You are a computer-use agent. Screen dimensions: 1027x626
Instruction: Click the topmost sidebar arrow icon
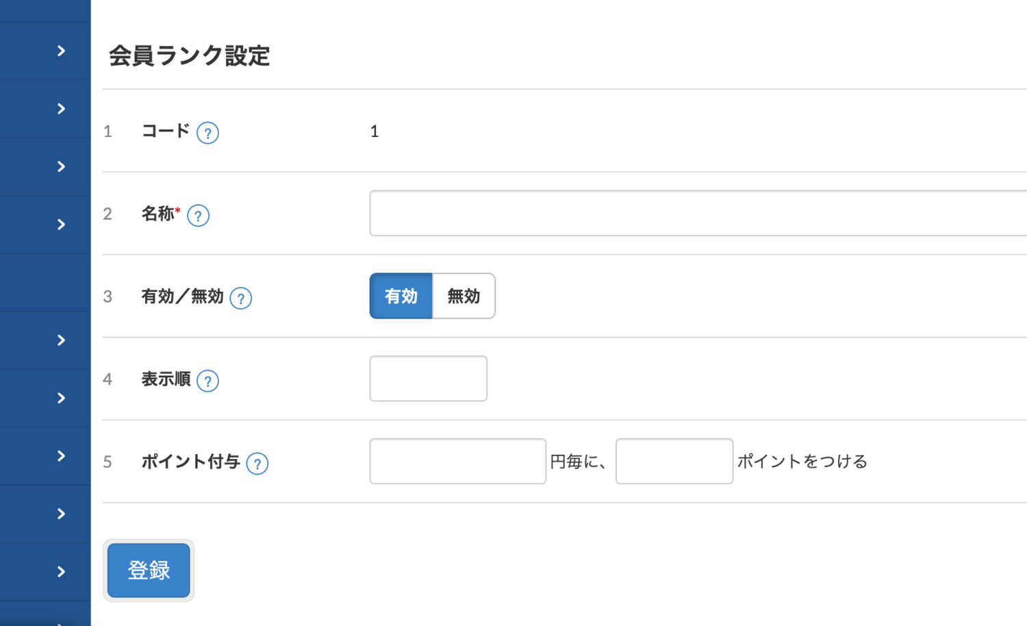pos(60,50)
